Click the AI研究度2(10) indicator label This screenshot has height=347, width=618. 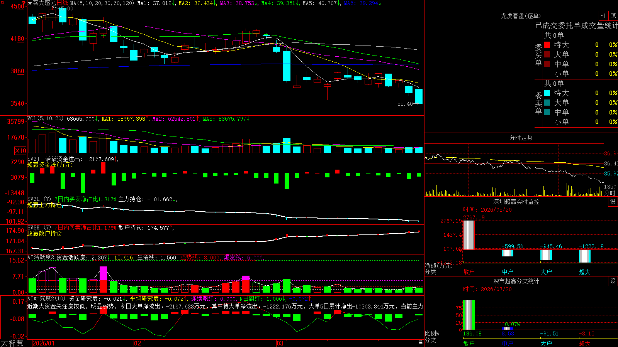[46, 298]
